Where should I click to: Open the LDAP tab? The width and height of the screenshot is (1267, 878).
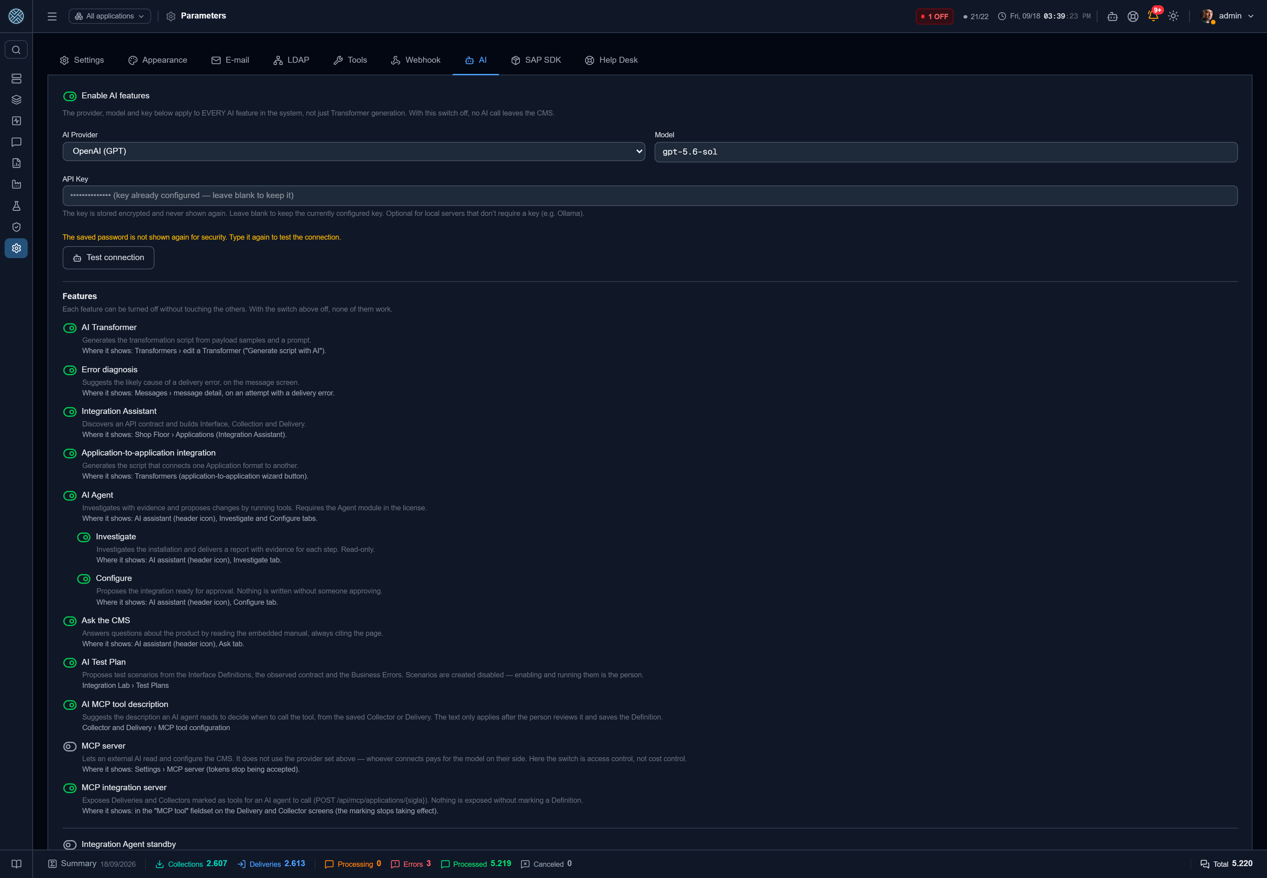(291, 60)
